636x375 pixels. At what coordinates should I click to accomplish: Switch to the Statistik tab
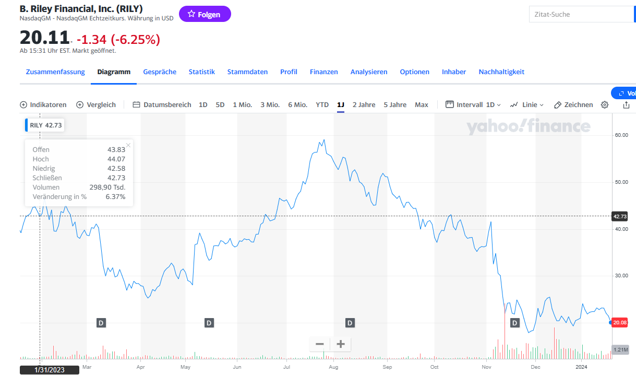(201, 72)
